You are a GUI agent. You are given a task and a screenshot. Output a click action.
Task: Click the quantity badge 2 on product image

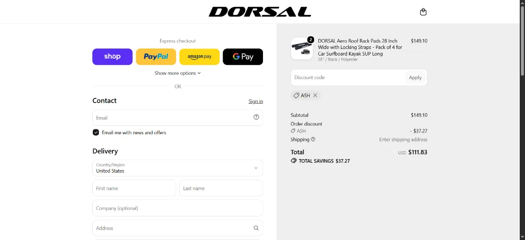click(311, 40)
